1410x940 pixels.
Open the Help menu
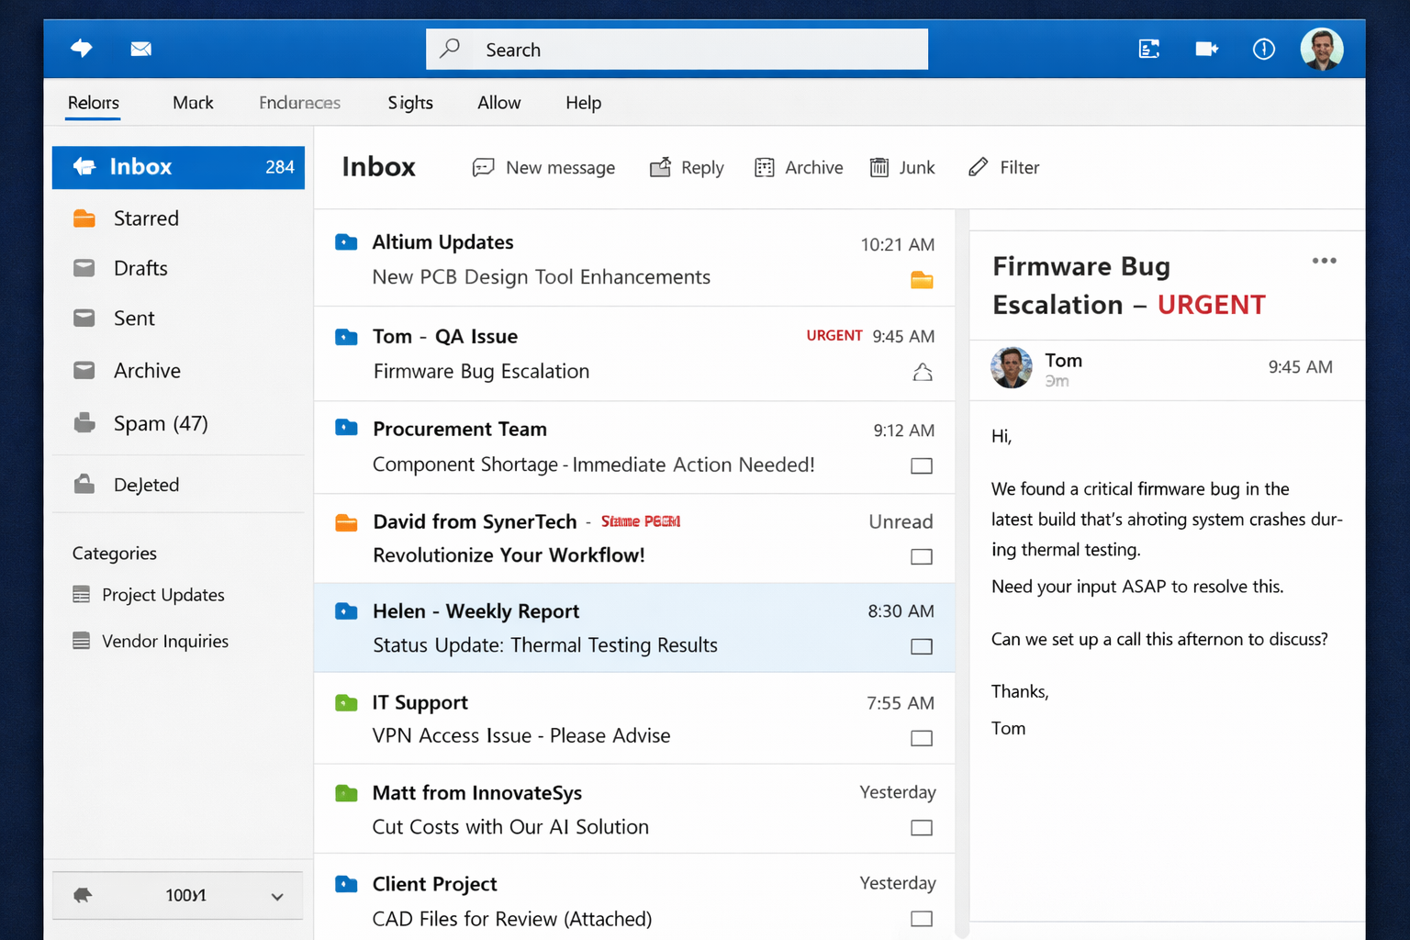pos(583,103)
